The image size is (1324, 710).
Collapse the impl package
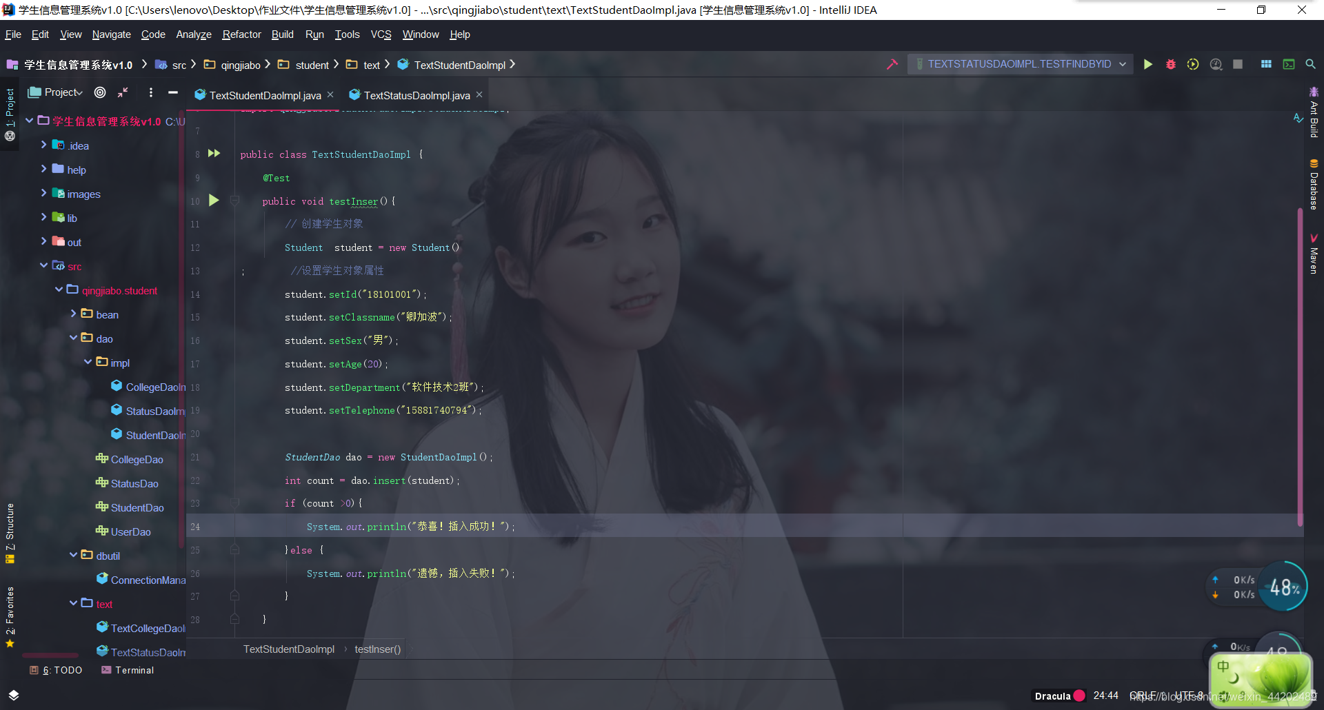click(88, 362)
